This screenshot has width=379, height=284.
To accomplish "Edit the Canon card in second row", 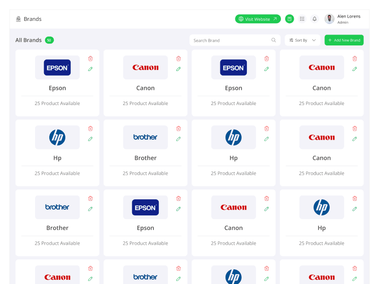I will click(354, 139).
